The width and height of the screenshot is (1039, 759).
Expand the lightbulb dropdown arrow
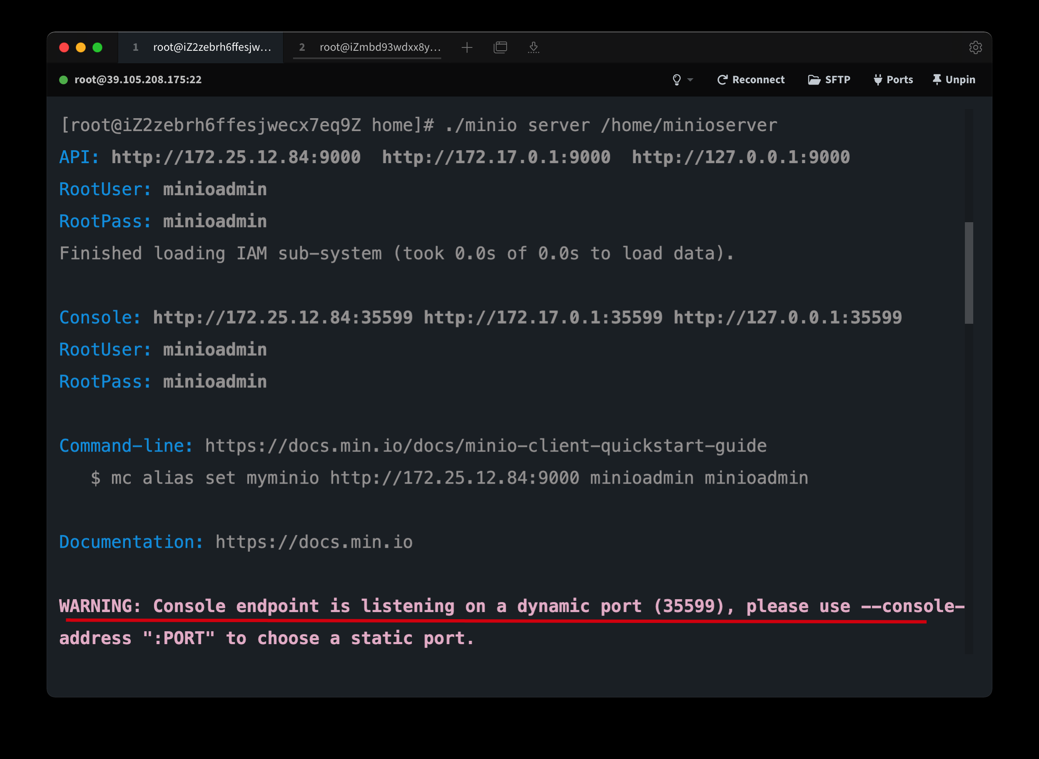pyautogui.click(x=690, y=80)
